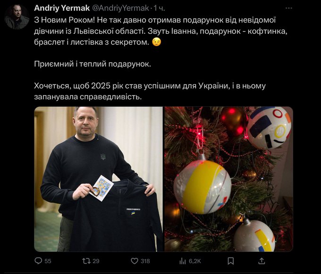Click the retweet arrows icon with 29 reposts
Viewport: 321px width, 274px height.
[x=86, y=261]
